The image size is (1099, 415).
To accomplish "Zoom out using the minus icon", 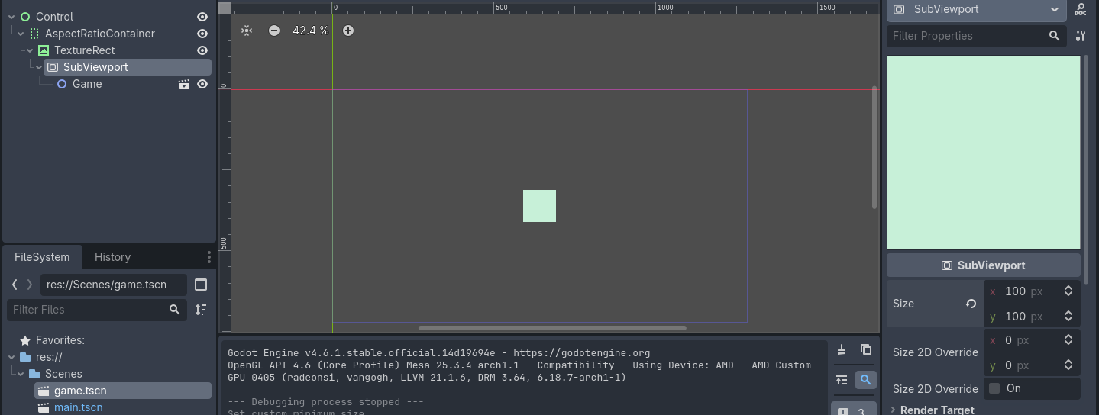I will [274, 31].
